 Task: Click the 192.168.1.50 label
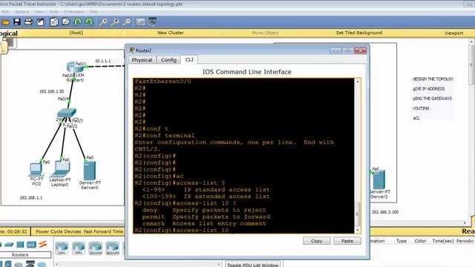click(x=51, y=91)
